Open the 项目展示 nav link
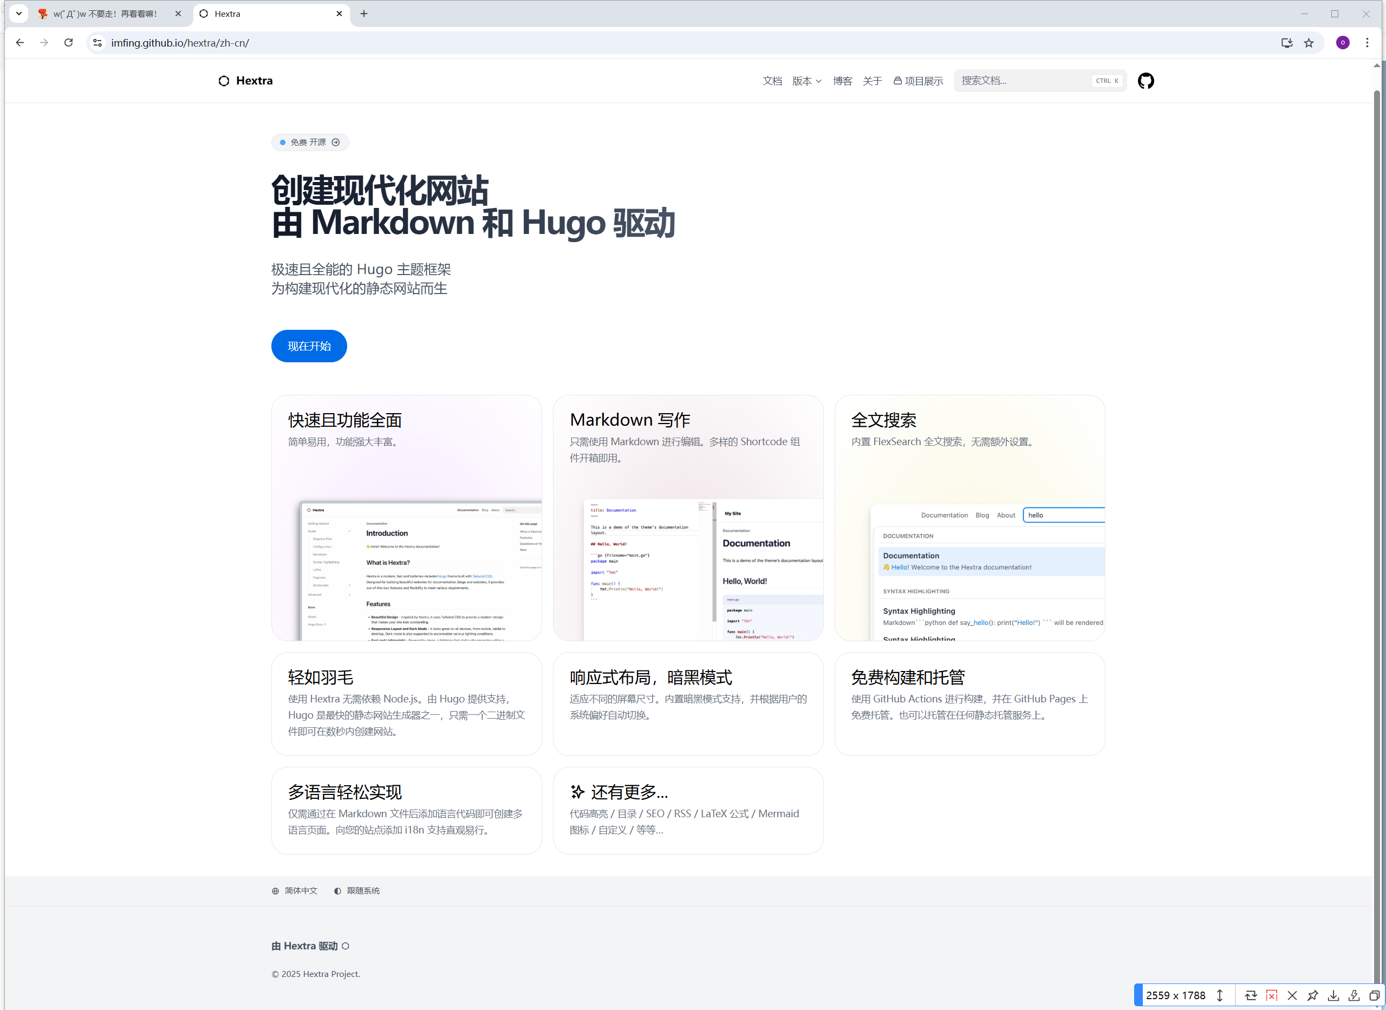Screen dimensions: 1386x1010 coord(918,81)
